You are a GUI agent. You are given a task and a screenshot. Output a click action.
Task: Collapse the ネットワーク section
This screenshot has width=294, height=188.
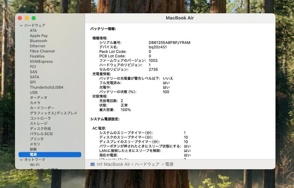click(x=21, y=159)
